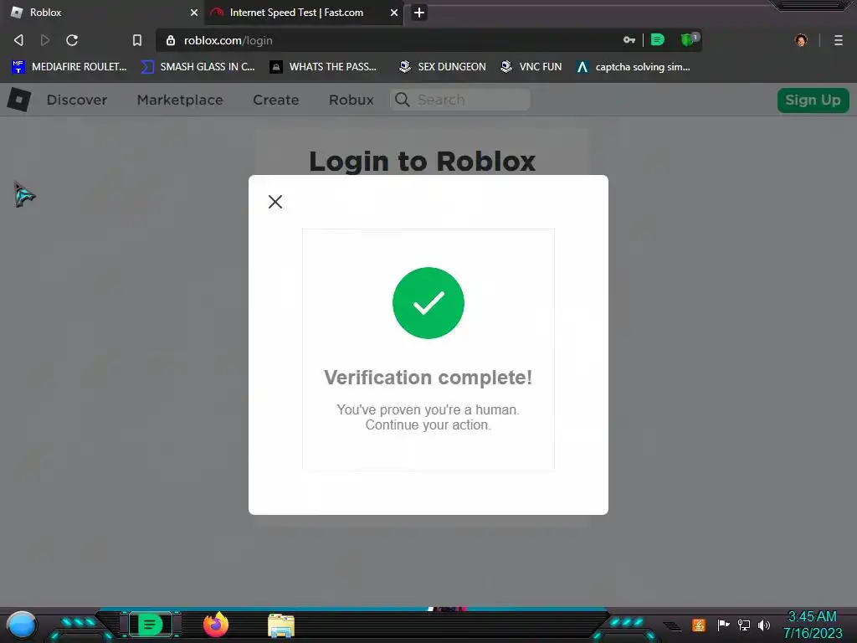Launch Firefox from the taskbar
Screen dimensions: 857x643
(215, 625)
